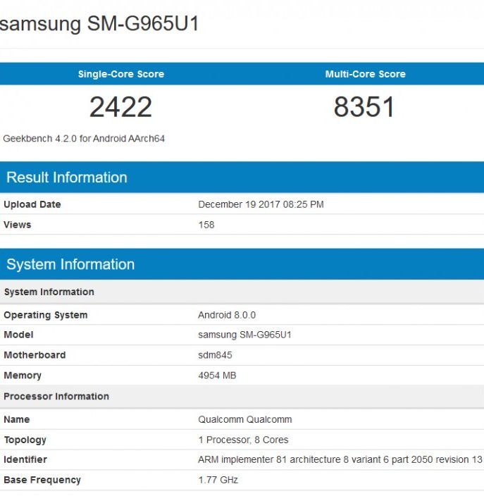Click the Views count 158
484x496 pixels.
pyautogui.click(x=206, y=225)
